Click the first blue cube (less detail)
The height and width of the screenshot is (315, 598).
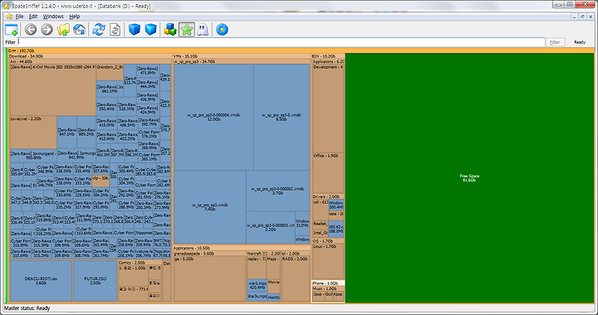(135, 30)
